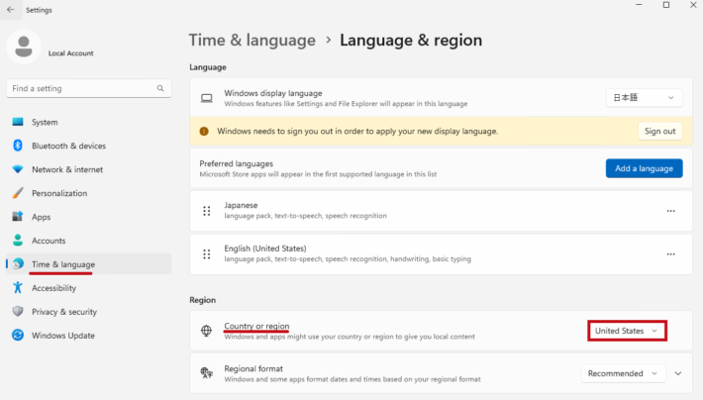The width and height of the screenshot is (703, 400).
Task: Open the Windows display language dropdown
Action: pos(644,98)
